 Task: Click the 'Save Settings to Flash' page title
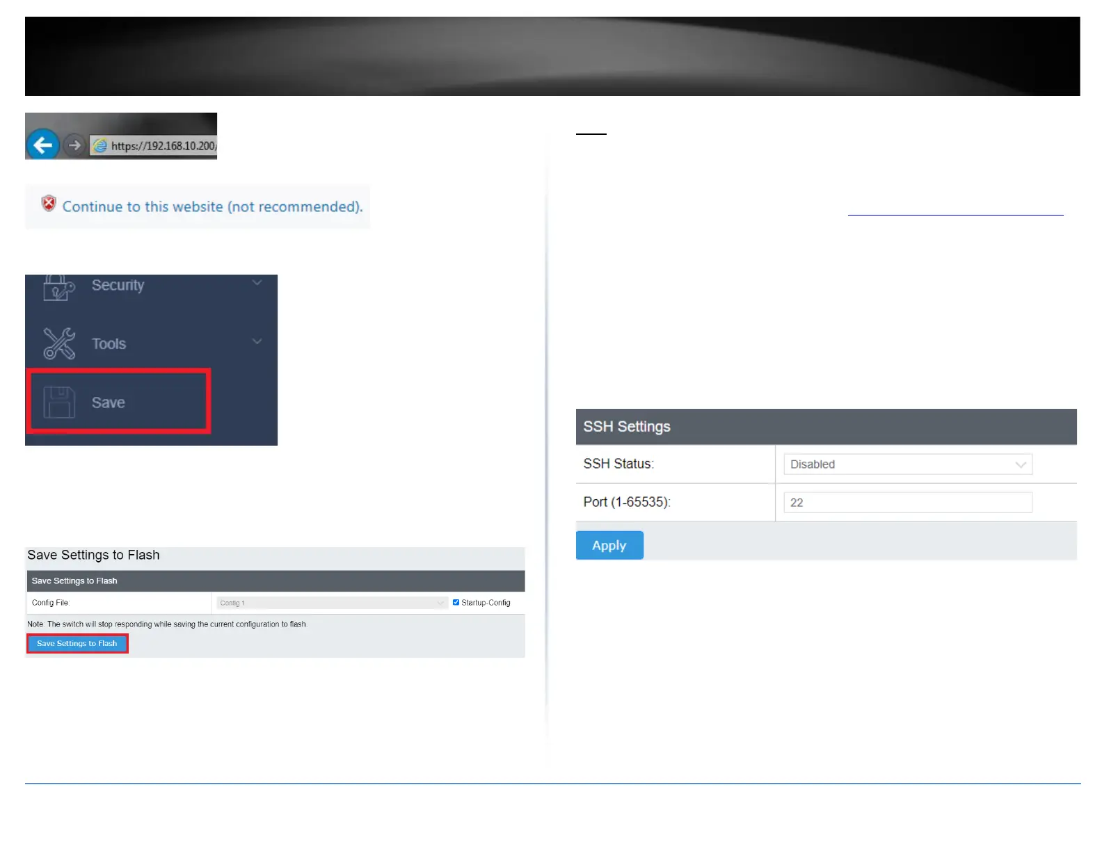pos(93,555)
